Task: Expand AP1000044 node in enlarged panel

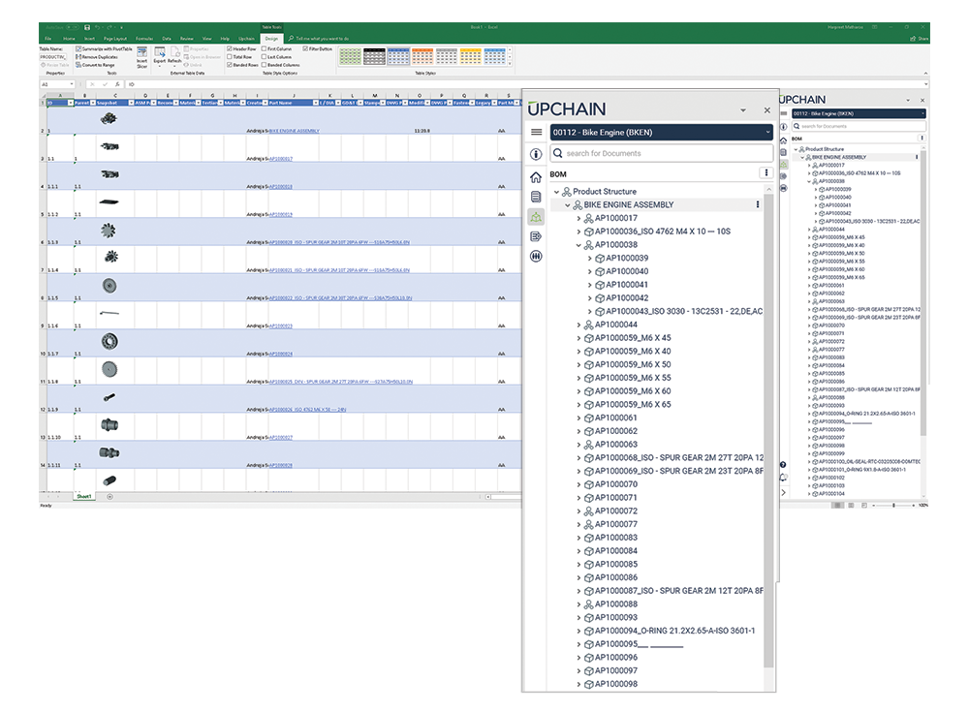Action: point(578,325)
